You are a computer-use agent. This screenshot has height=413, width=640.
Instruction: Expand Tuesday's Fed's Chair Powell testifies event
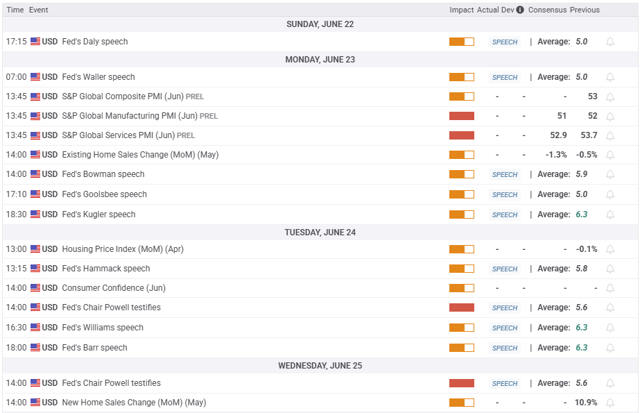click(x=320, y=307)
